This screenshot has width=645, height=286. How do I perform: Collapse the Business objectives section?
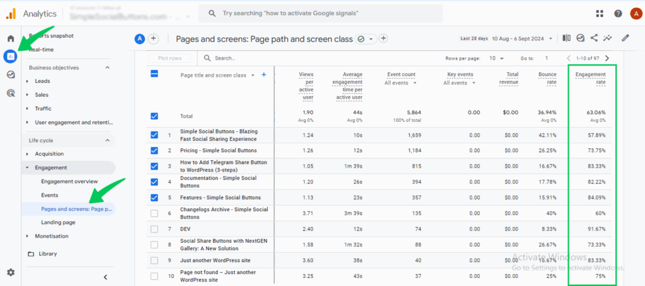pos(107,67)
